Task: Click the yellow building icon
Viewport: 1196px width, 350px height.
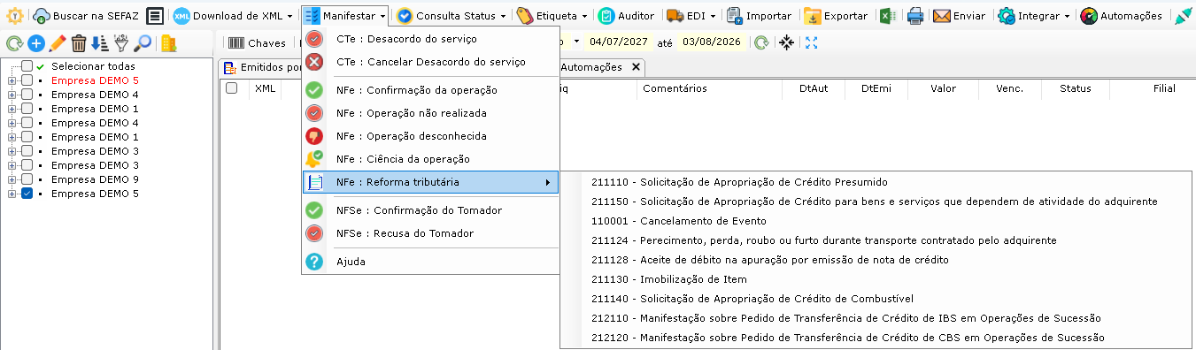Action: [168, 43]
